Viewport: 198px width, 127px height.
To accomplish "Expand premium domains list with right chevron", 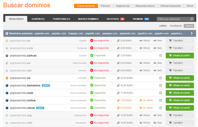I will (192, 33).
